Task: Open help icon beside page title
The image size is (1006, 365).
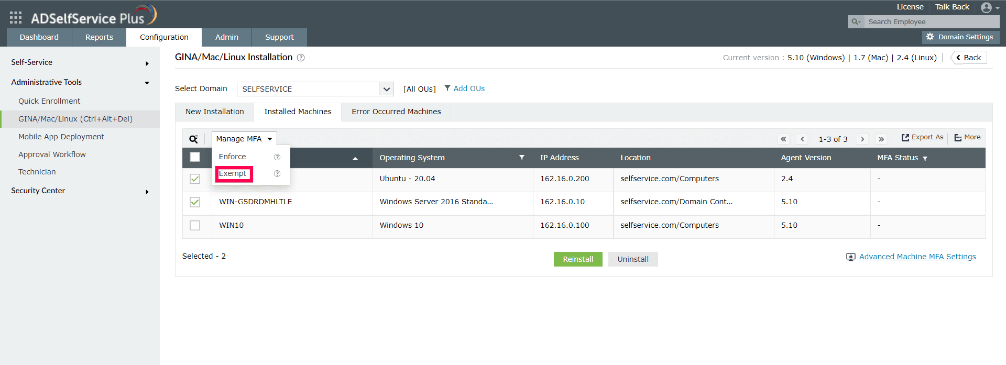Action: pyautogui.click(x=301, y=58)
